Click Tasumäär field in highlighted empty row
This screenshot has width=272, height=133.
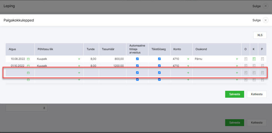click(112, 73)
